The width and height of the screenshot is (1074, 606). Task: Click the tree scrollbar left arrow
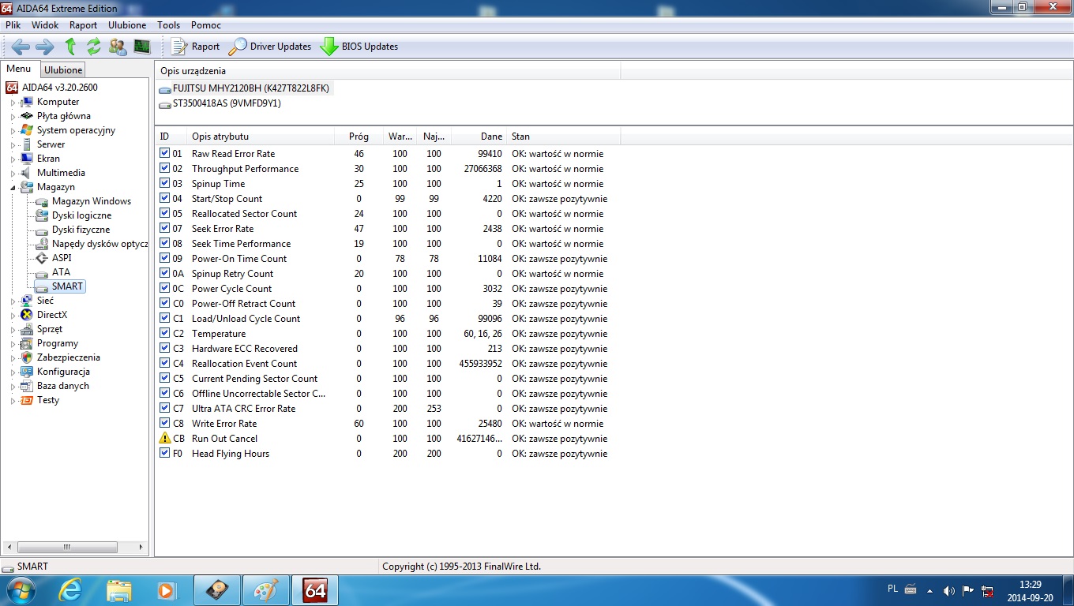tap(9, 547)
